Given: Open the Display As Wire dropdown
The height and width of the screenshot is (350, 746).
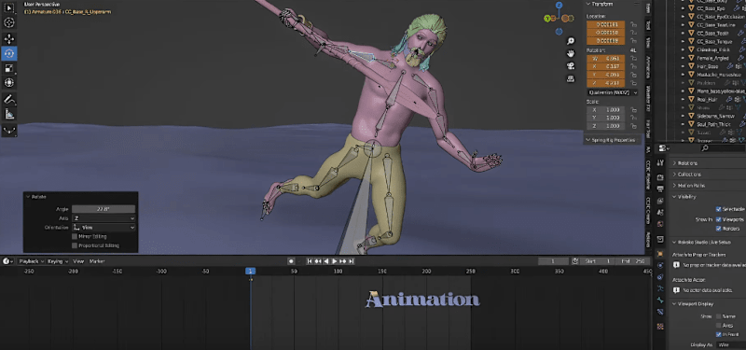Looking at the screenshot, I should [x=730, y=344].
